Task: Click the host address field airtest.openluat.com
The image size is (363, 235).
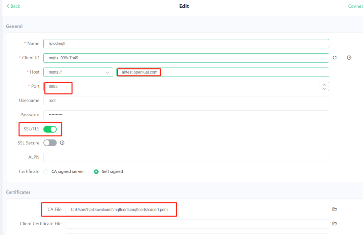Action: [223, 72]
